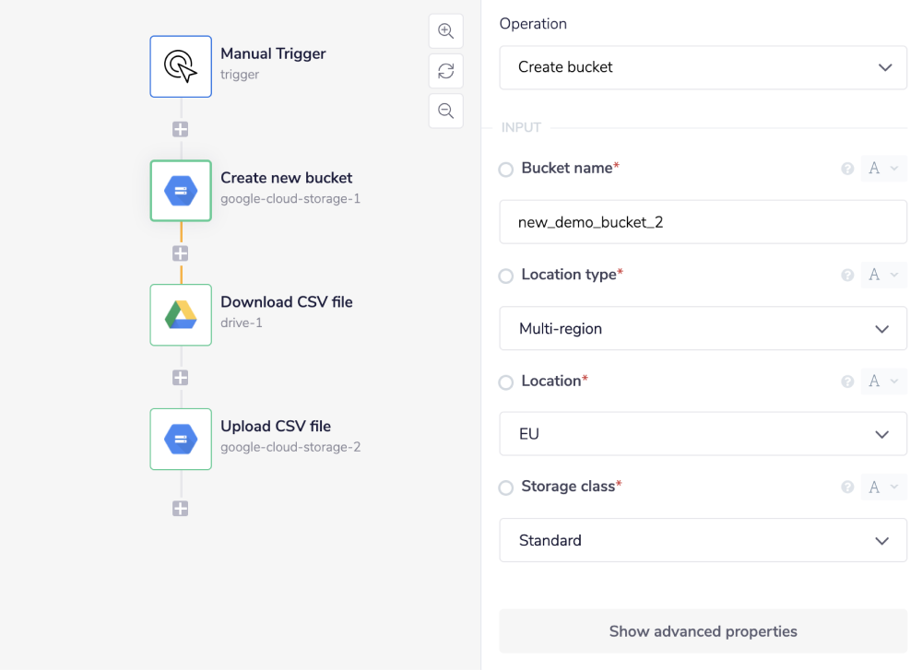Reset the workflow canvas view

(446, 71)
